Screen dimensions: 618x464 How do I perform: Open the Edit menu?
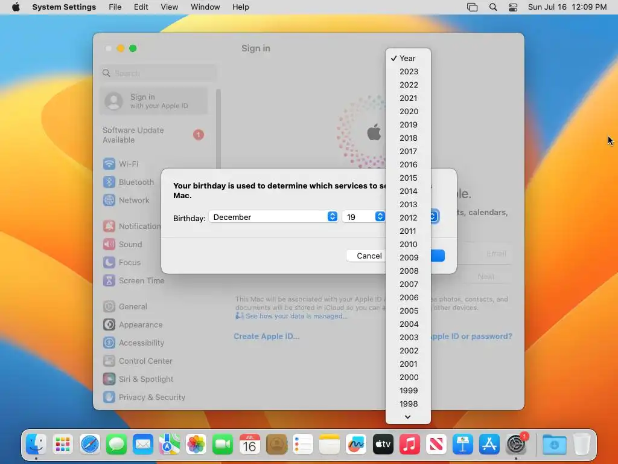pos(141,7)
